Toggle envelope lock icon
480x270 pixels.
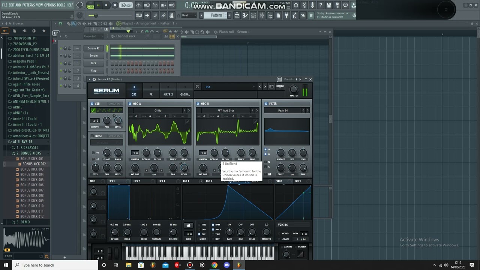click(178, 189)
